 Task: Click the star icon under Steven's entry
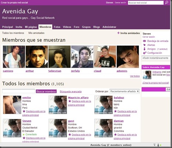tap(24, 138)
